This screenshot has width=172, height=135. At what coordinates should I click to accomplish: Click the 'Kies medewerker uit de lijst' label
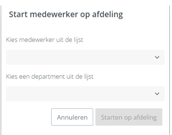(44, 40)
